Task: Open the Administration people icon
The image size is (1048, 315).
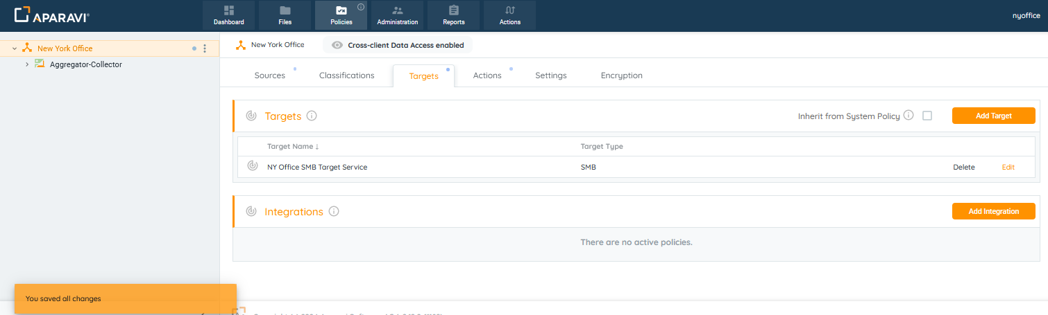Action: (x=398, y=10)
